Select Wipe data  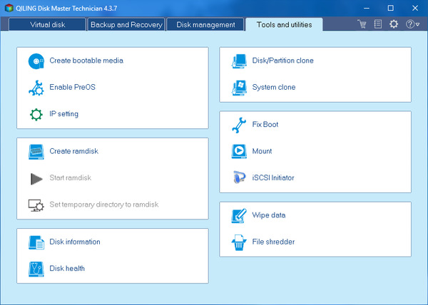click(x=268, y=215)
